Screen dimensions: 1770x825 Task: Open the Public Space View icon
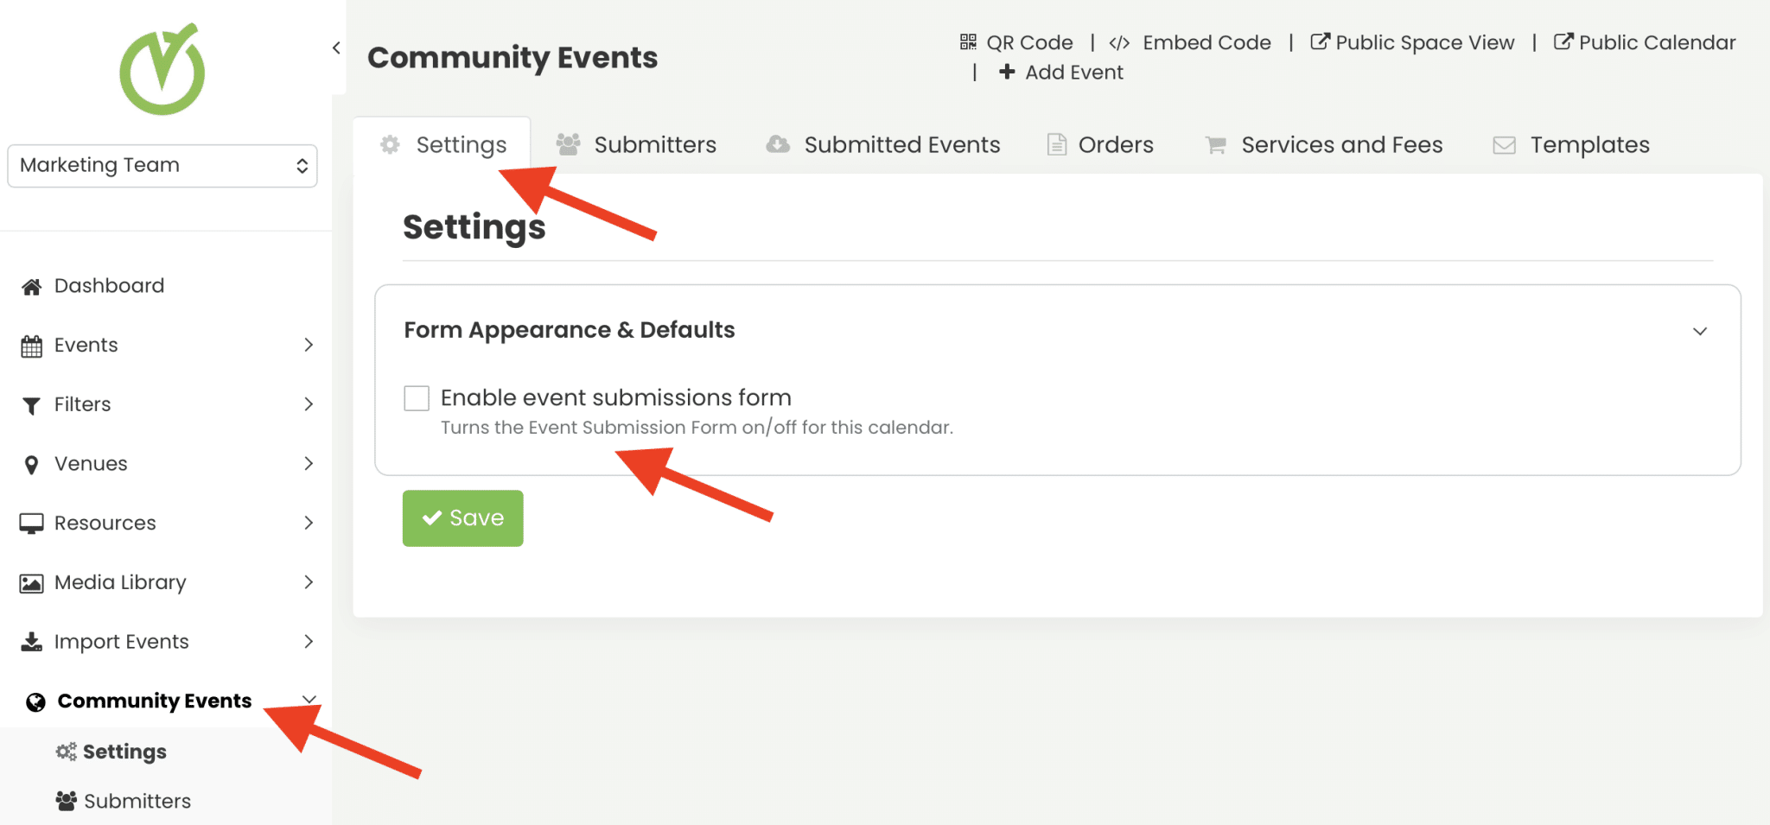point(1320,41)
